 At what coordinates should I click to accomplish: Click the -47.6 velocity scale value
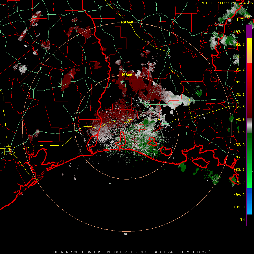[239, 157]
